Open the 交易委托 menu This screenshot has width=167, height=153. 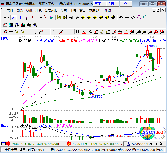point(95,10)
